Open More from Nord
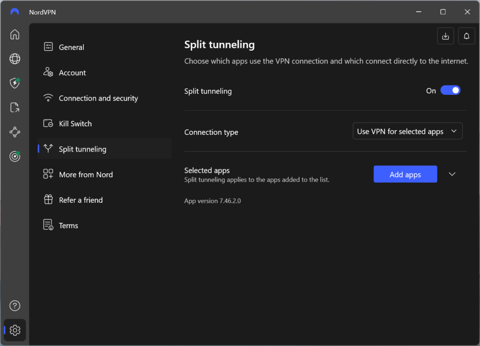This screenshot has width=480, height=346. click(x=105, y=174)
